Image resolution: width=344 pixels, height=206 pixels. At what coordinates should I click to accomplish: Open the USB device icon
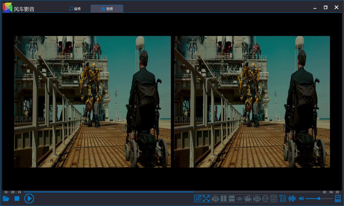(338, 198)
